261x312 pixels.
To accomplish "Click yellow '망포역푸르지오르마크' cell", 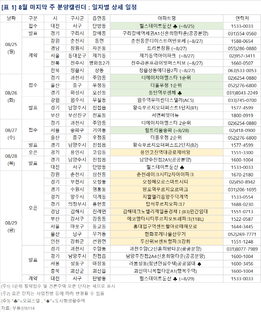I will (167, 189).
